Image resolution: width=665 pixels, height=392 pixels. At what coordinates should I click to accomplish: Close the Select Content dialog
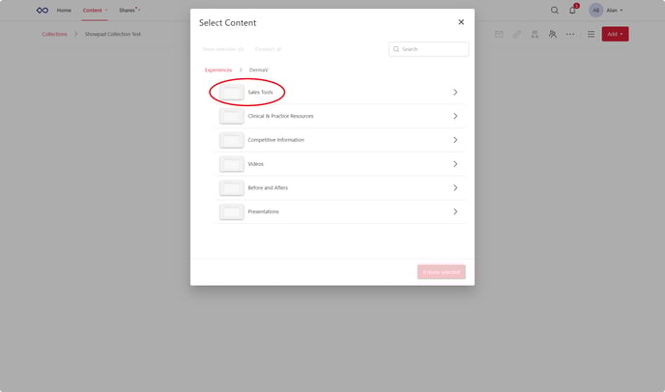[461, 21]
